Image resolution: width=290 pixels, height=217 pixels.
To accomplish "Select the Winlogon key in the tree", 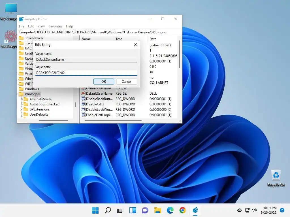I will tap(32, 94).
